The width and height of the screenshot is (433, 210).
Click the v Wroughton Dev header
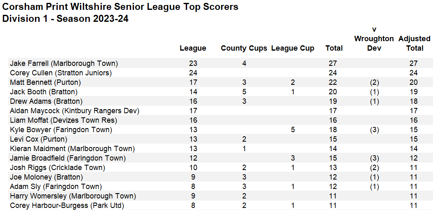374,38
